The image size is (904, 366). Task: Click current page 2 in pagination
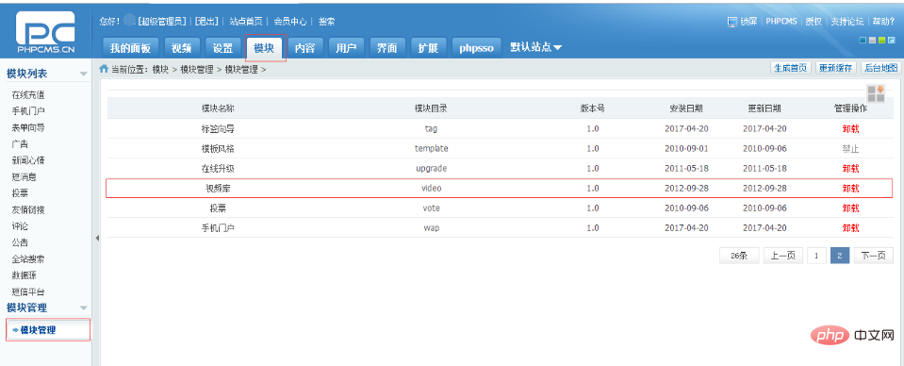pos(840,256)
